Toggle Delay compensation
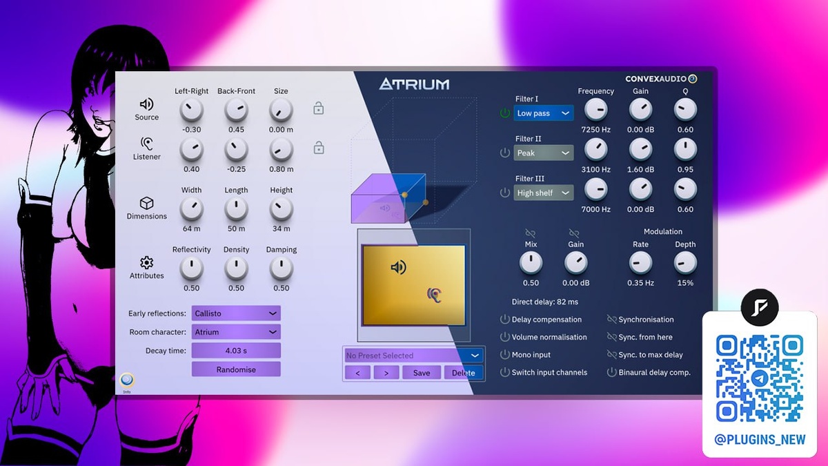 click(505, 320)
